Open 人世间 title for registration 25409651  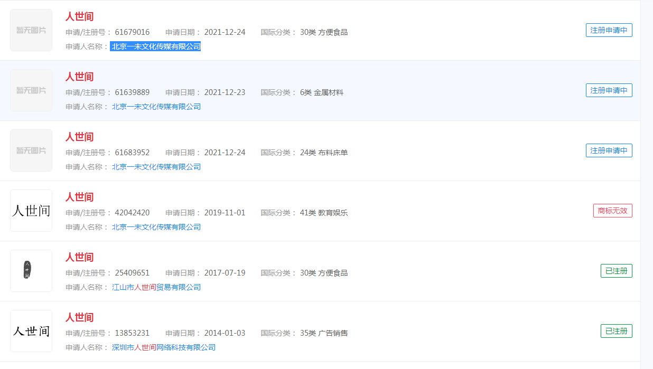[79, 257]
